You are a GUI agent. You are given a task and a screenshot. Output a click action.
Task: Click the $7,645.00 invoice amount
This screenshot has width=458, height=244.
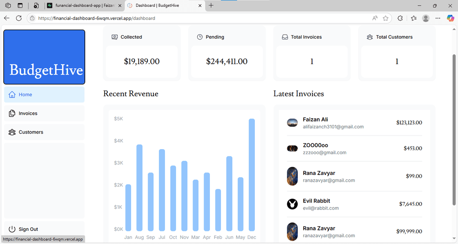point(411,204)
